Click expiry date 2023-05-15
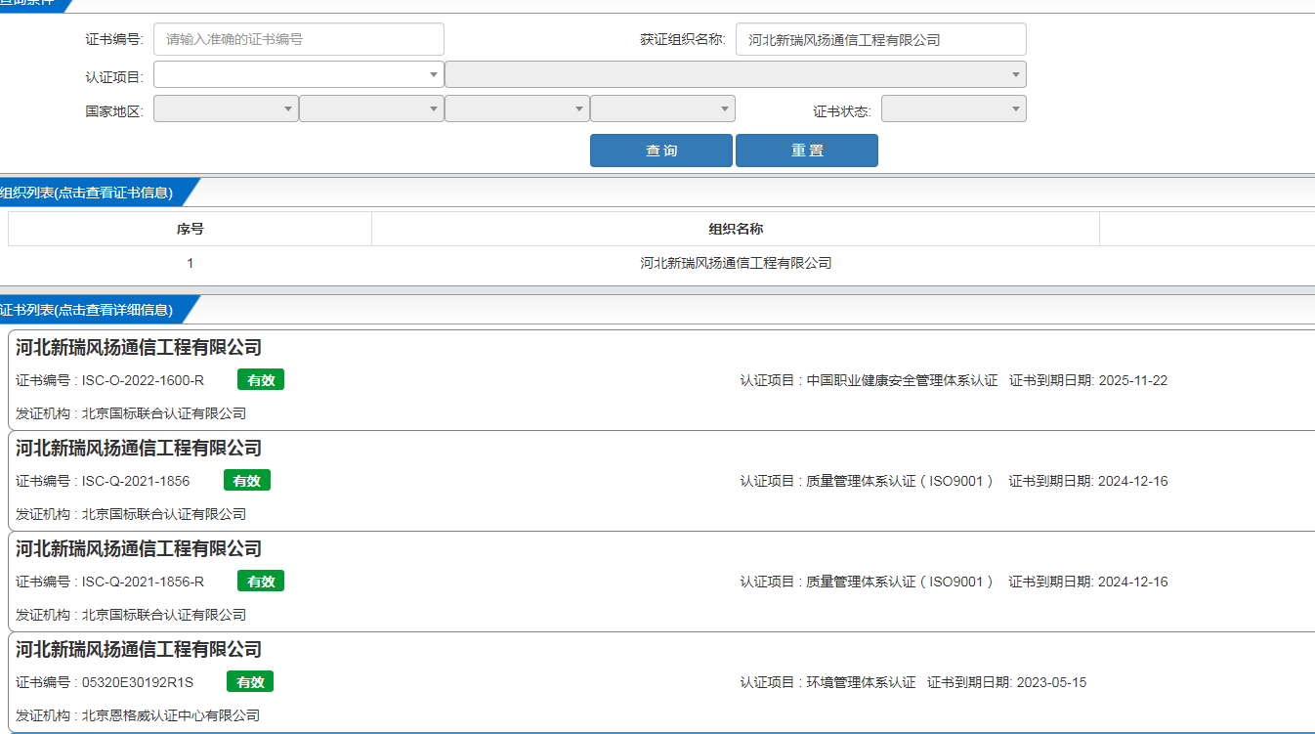The image size is (1315, 734). pyautogui.click(x=1051, y=682)
